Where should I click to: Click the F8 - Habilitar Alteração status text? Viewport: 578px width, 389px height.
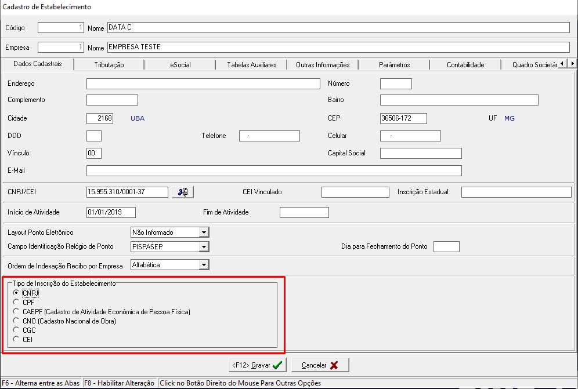pos(119,383)
